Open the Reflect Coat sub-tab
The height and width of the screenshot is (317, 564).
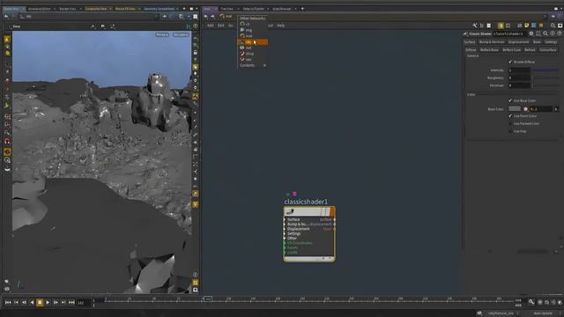coord(511,50)
